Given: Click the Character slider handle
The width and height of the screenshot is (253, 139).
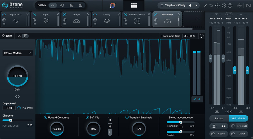Looking at the screenshot, I should pos(11,120).
